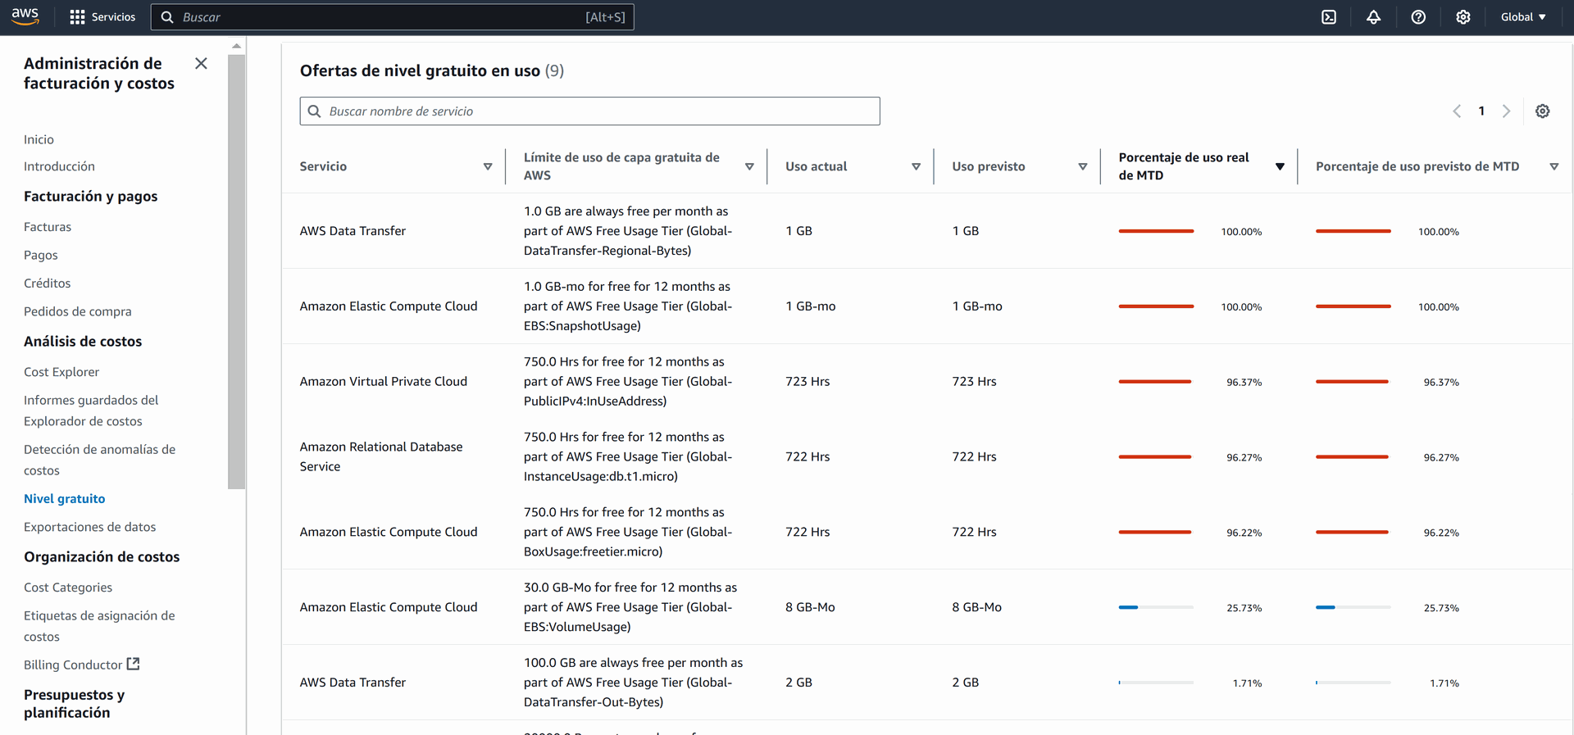Open the Servicios grid menu

(102, 17)
